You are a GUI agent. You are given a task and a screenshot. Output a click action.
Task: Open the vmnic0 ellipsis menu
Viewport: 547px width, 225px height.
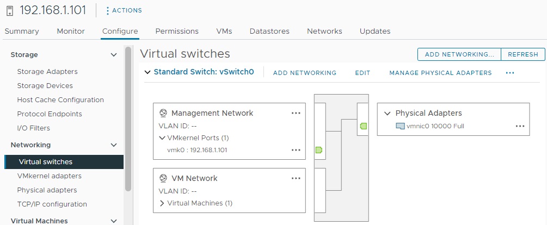coord(520,126)
